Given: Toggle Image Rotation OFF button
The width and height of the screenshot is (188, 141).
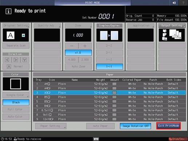Looking at the screenshot, I should point(136,126).
